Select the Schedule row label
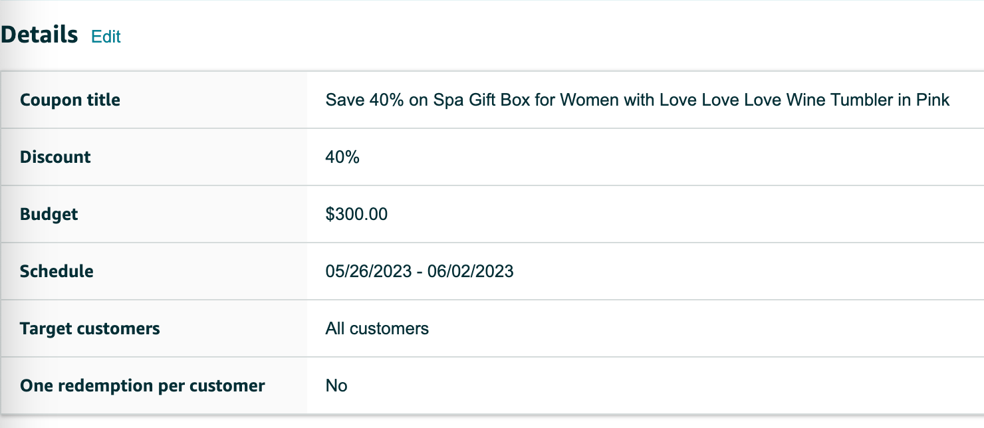This screenshot has width=984, height=428. (x=57, y=272)
